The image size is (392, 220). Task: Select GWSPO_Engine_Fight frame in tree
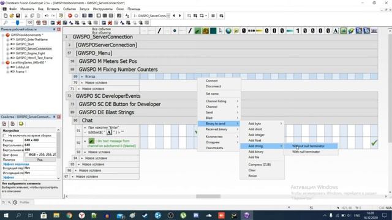coord(30,53)
